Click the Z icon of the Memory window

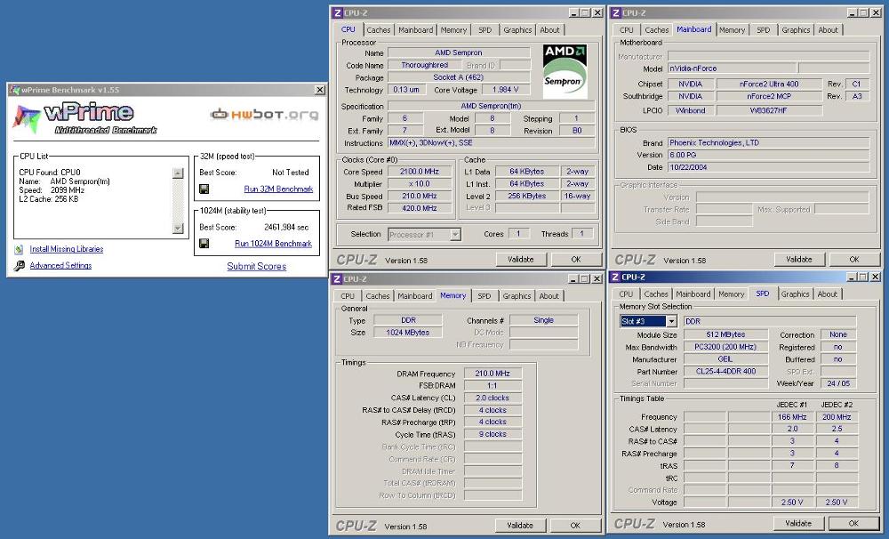coord(337,278)
